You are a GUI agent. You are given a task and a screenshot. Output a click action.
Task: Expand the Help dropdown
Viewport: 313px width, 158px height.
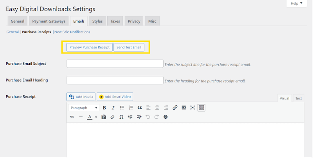297,4
